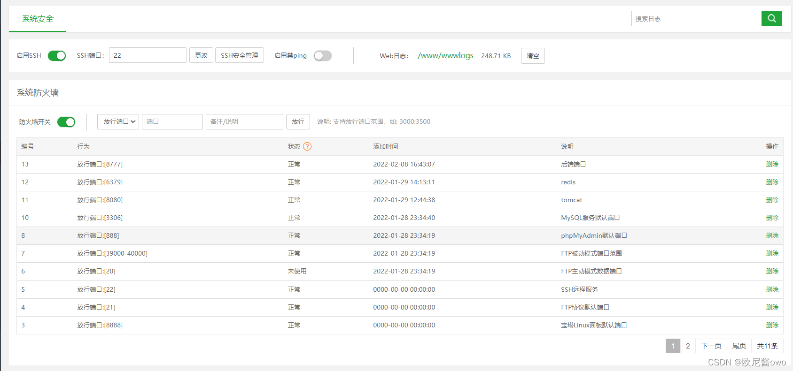Viewport: 793px width, 371px height.
Task: Click timestamp 2022-02-08 16:43:07
Action: [404, 164]
